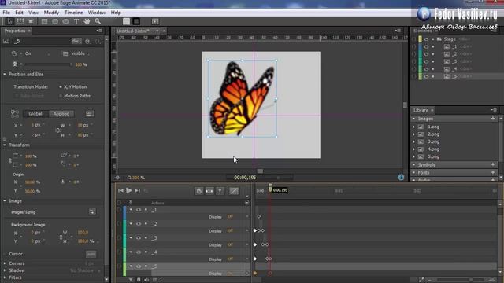
Task: Open the Edit menu
Action: coord(19,13)
